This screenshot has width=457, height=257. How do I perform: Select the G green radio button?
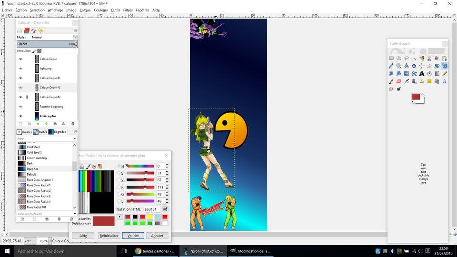[x=119, y=194]
